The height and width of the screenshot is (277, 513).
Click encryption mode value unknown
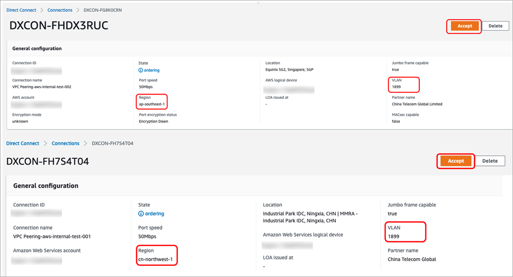coord(20,121)
